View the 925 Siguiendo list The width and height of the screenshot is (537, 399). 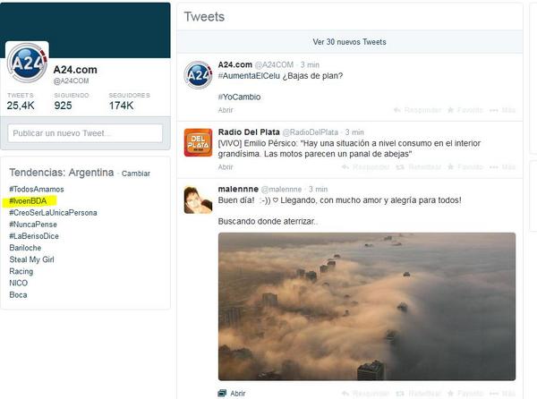pos(72,102)
